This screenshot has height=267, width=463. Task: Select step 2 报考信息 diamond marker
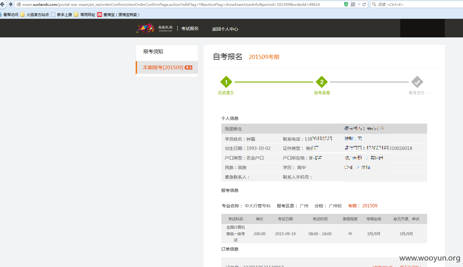tap(322, 82)
